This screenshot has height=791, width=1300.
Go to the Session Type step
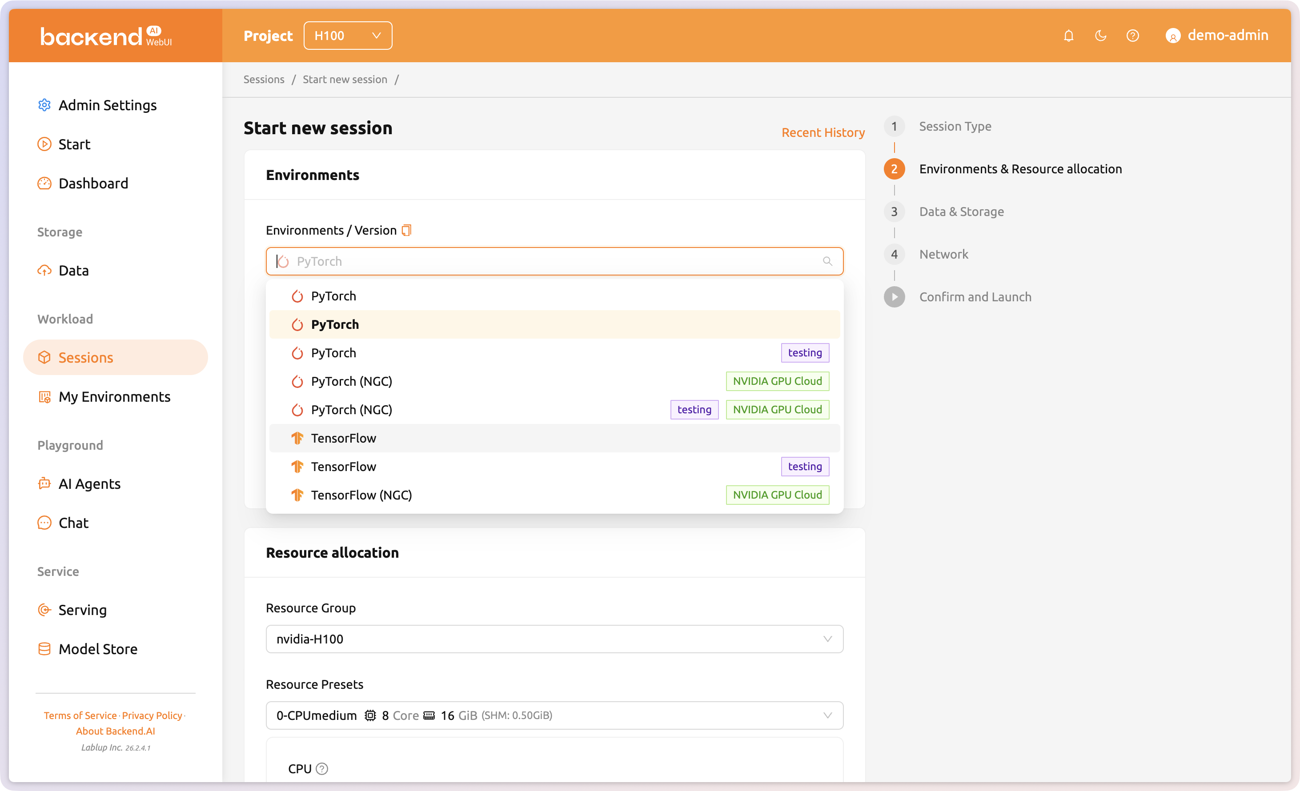(955, 127)
